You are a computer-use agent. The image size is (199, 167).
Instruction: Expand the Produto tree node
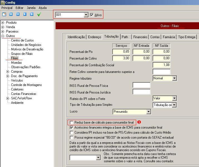point(3,23)
